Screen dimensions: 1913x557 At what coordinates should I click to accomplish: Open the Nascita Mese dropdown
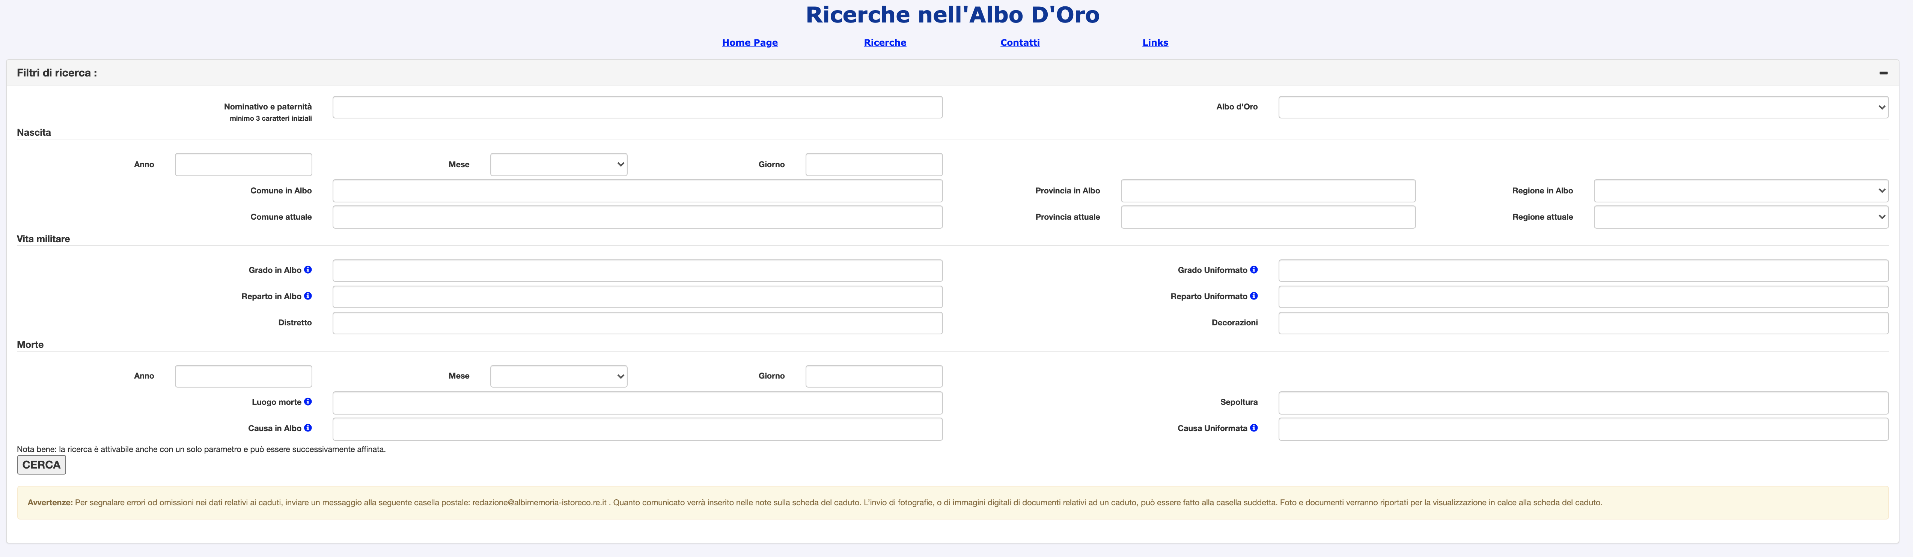point(559,165)
